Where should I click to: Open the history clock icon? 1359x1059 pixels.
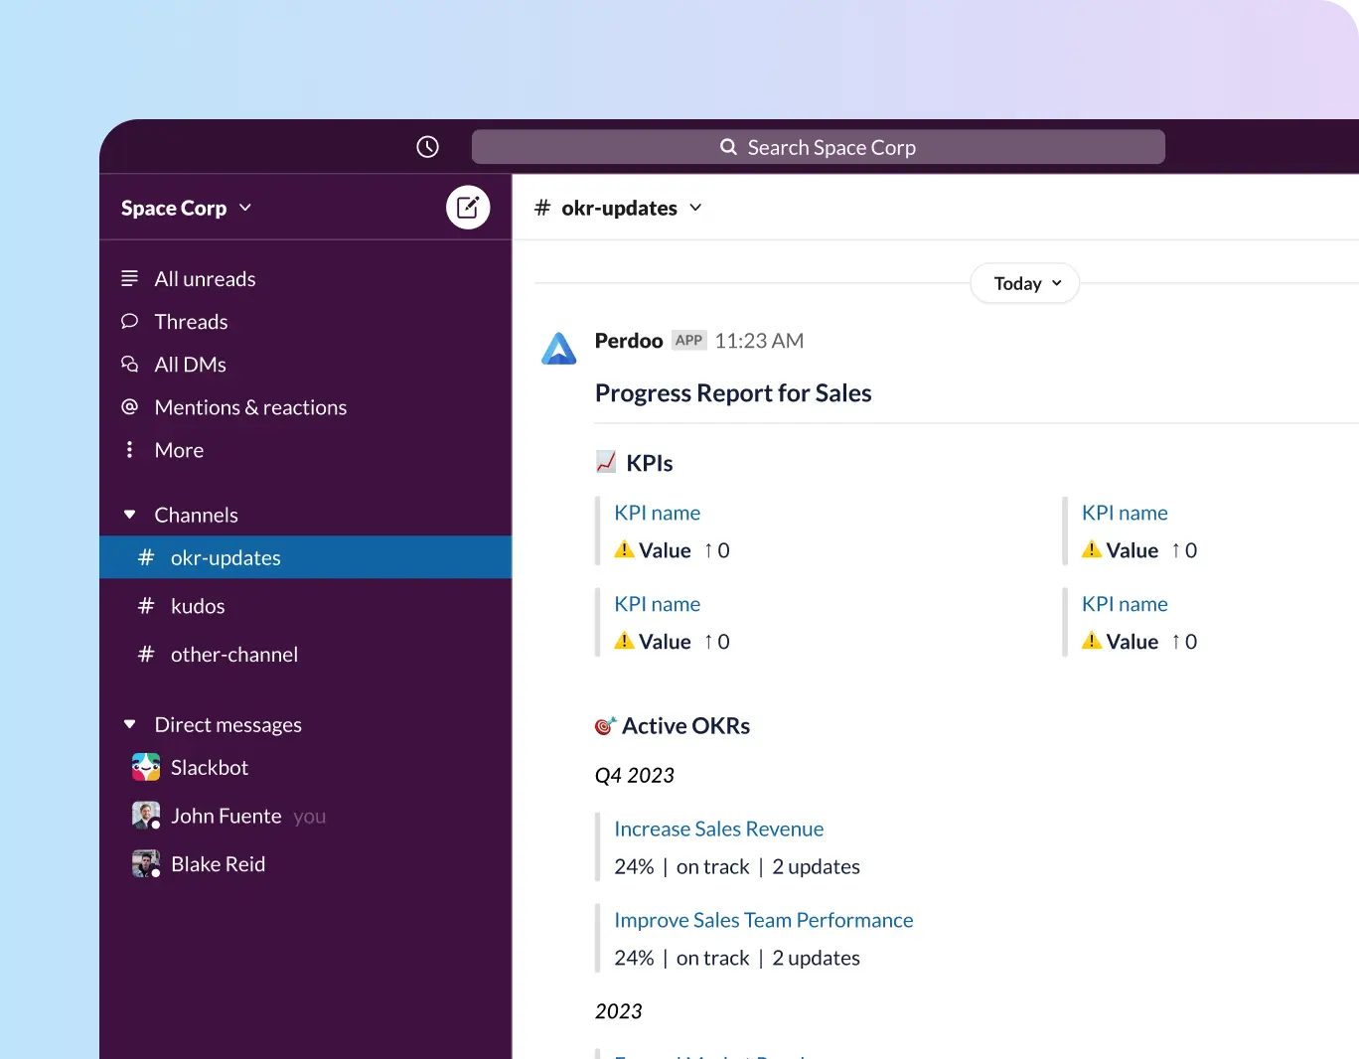[427, 147]
